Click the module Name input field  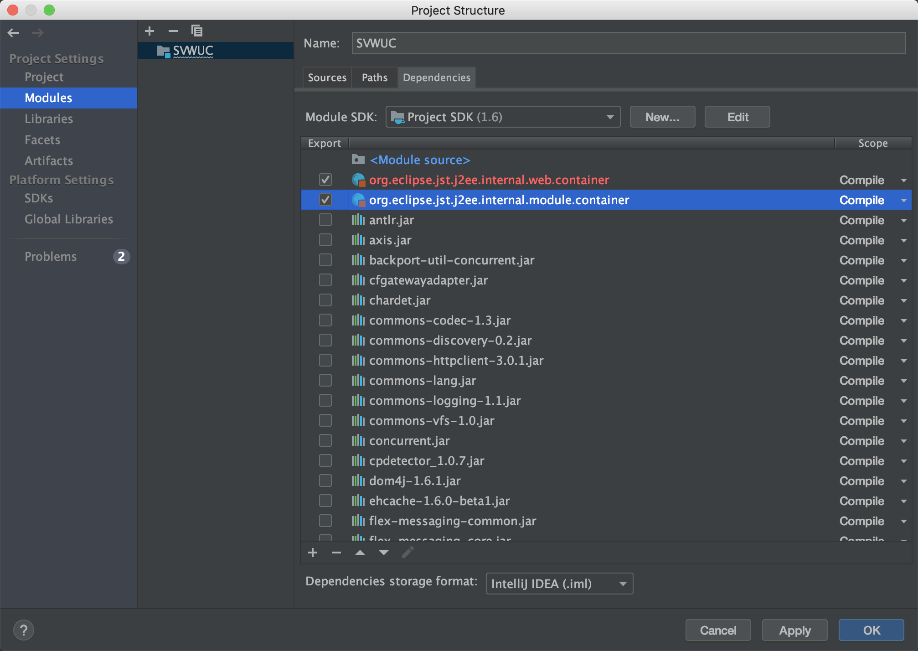tap(629, 43)
